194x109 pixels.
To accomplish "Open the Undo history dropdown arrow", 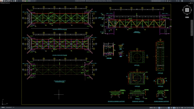I will tap(18, 1).
